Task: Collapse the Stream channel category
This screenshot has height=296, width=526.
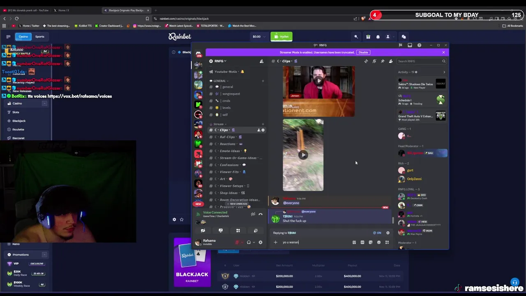Action: point(218,124)
